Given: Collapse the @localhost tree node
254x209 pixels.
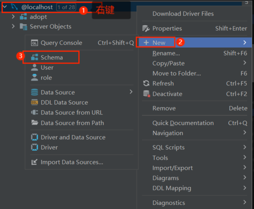Looking at the screenshot, I should (5, 7).
